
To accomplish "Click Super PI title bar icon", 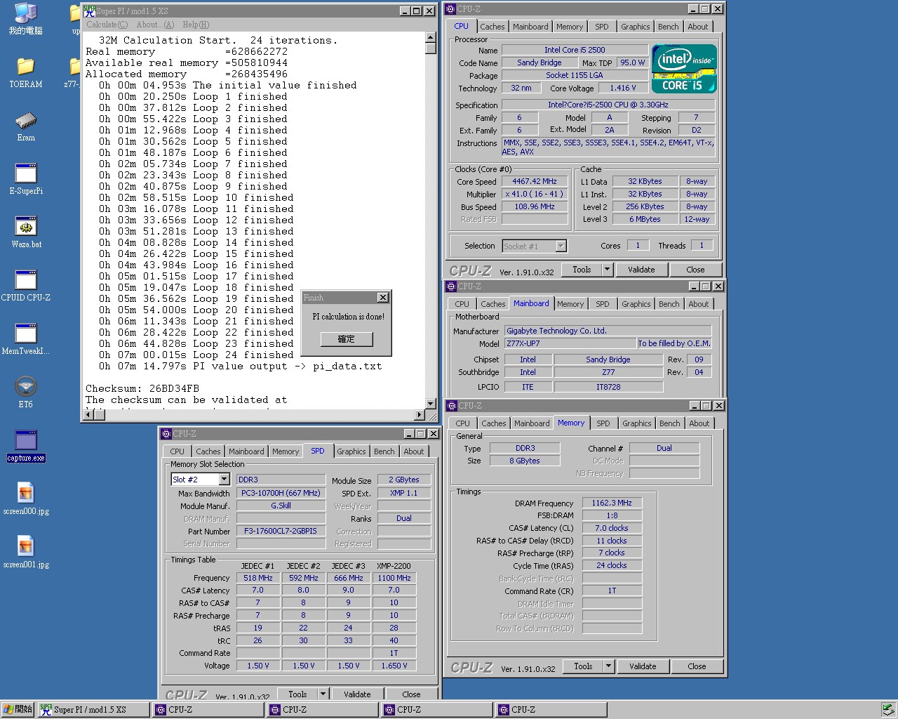I will (89, 11).
